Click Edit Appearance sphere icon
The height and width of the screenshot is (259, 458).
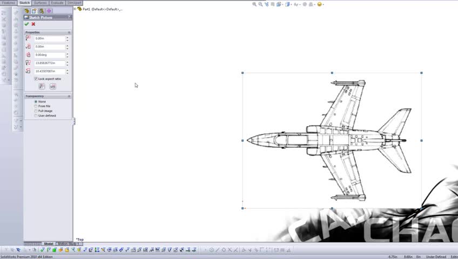pyautogui.click(x=305, y=4)
